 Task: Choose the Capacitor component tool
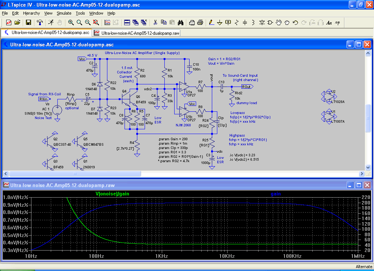click(245, 23)
